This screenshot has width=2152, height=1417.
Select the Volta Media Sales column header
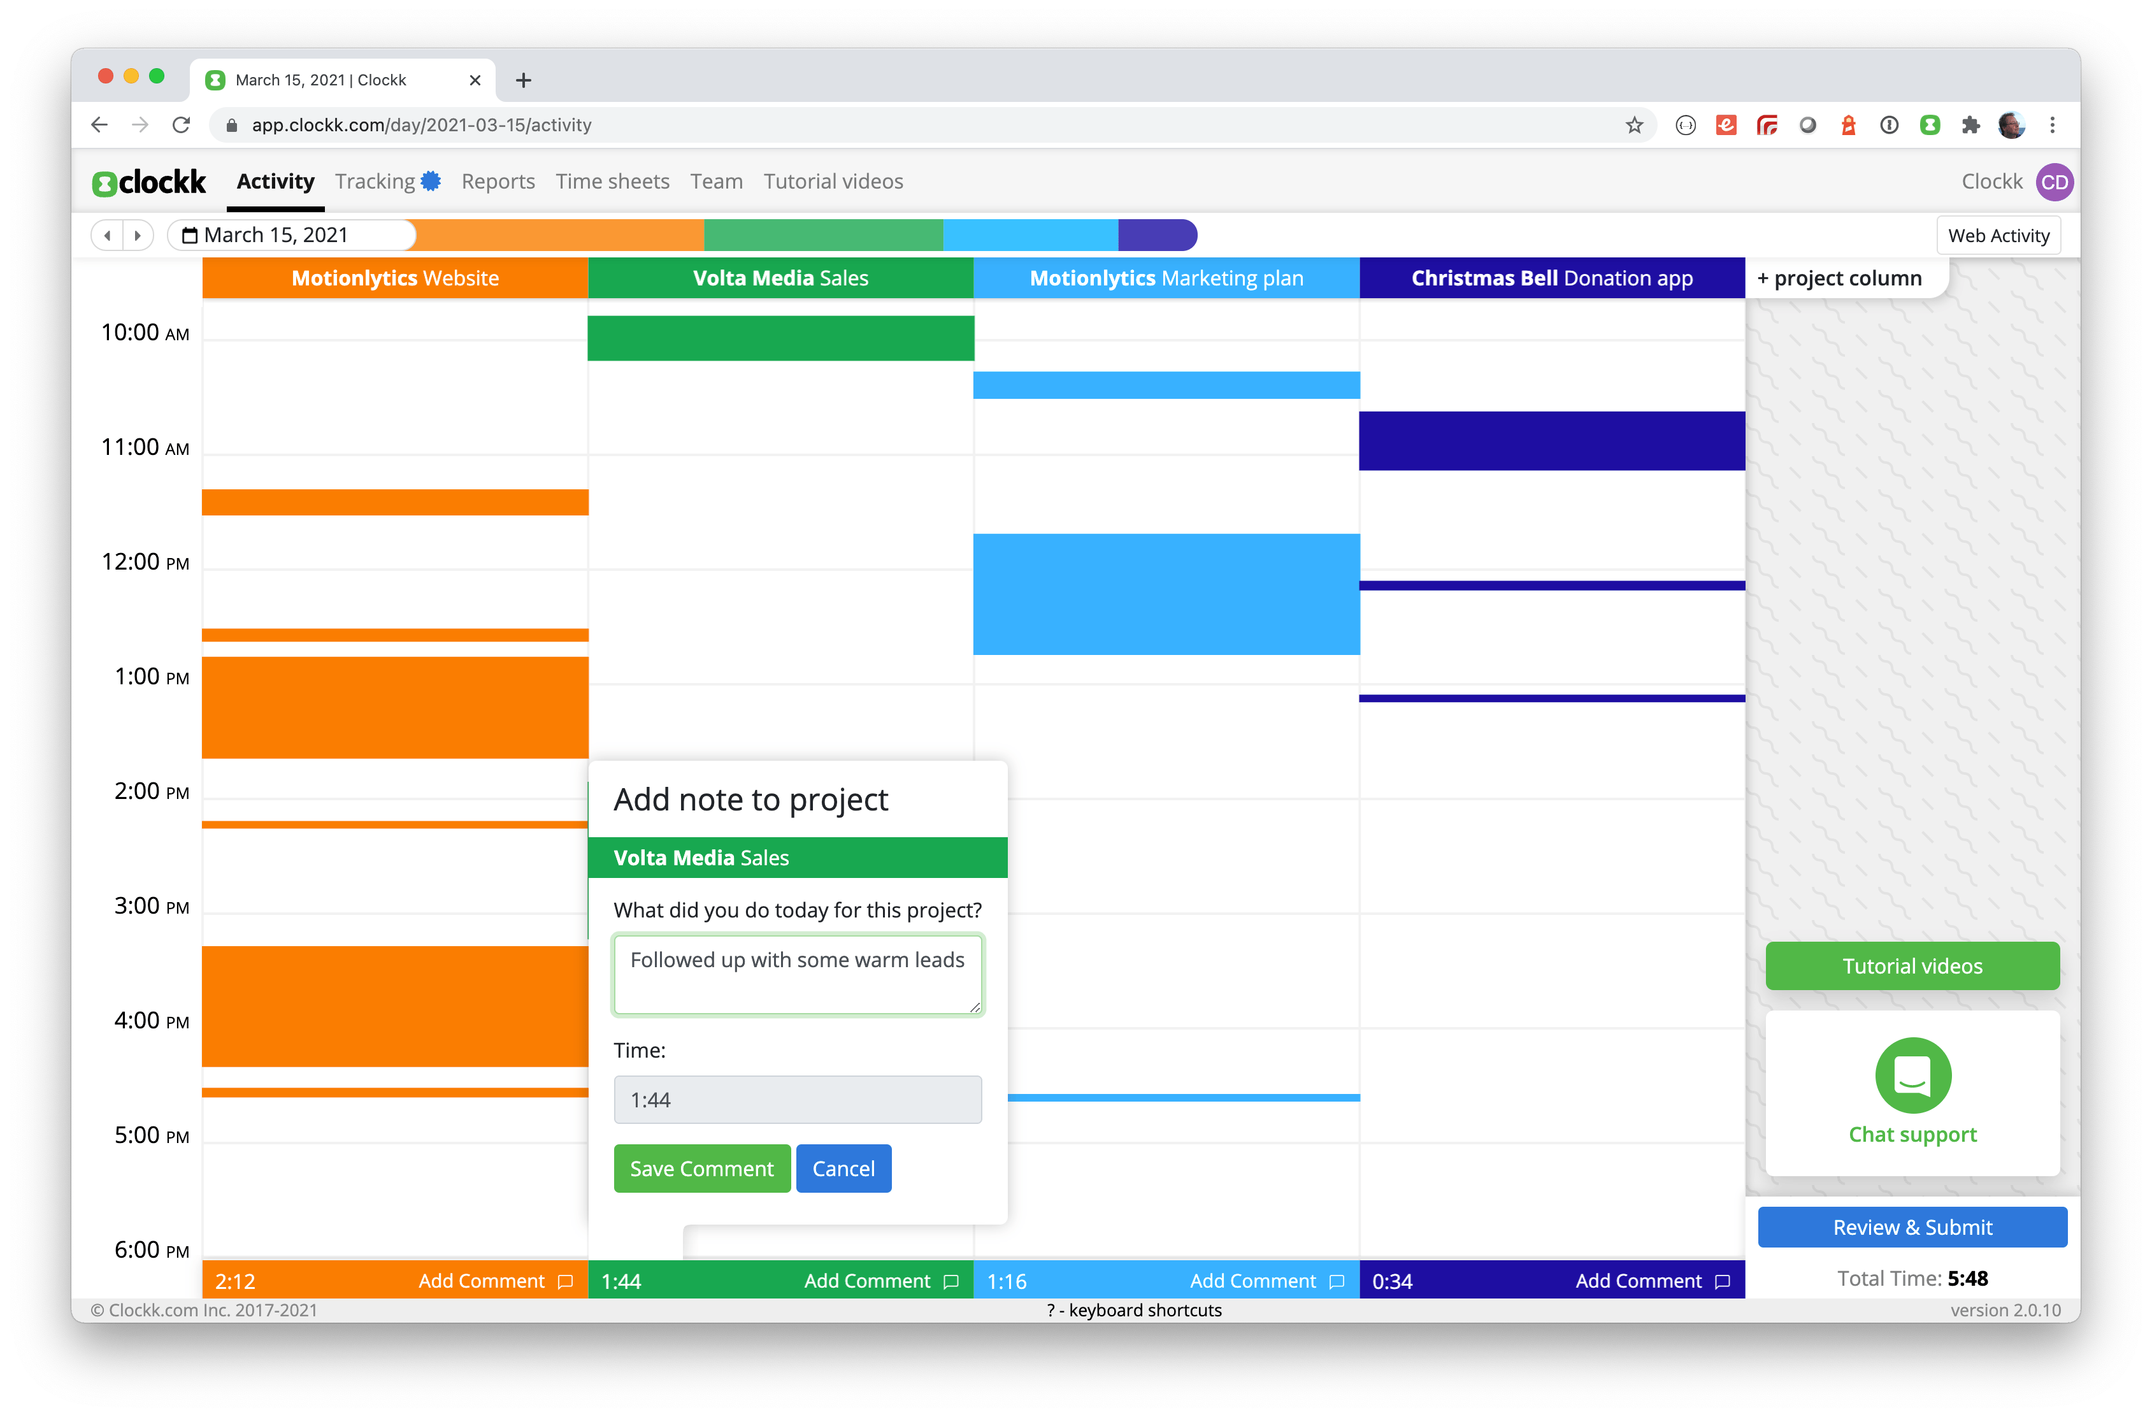point(780,278)
